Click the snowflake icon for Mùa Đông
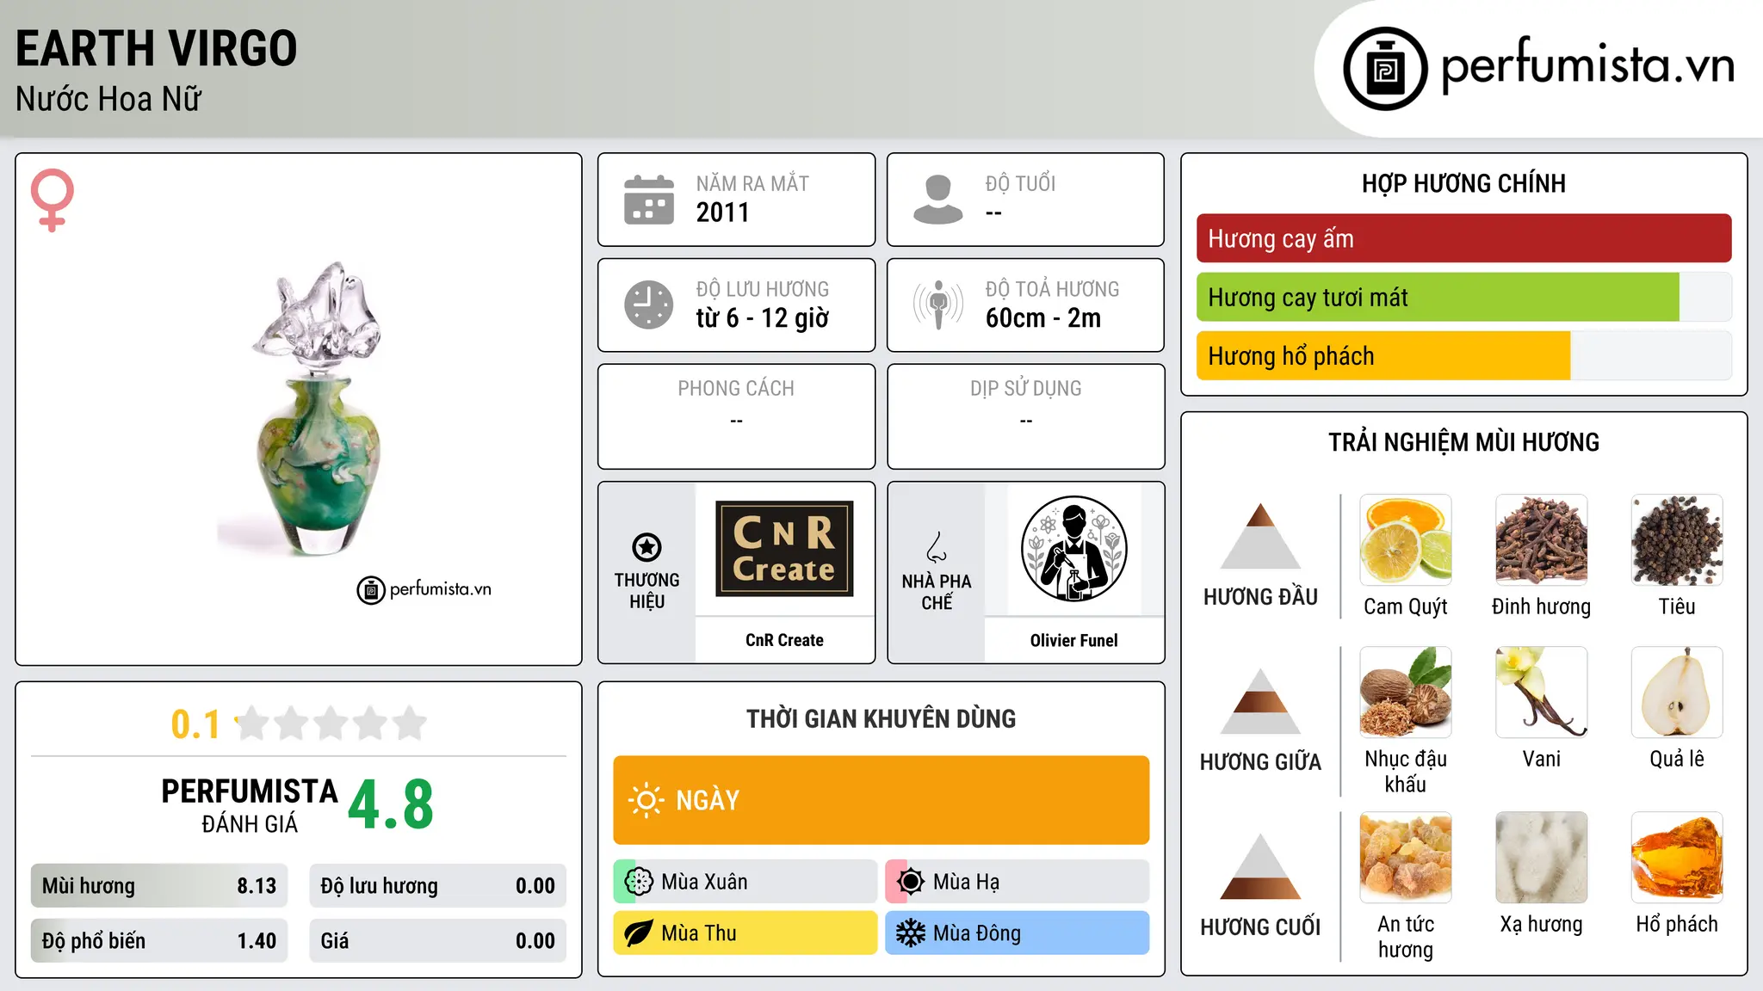Viewport: 1763px width, 991px height. coord(911,933)
